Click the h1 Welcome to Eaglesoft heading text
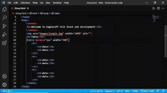This screenshot has height=93, width=167. point(63,27)
